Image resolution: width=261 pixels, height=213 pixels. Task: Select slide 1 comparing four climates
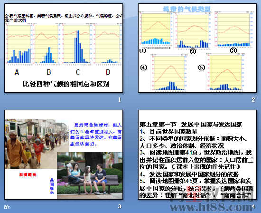[64, 48]
